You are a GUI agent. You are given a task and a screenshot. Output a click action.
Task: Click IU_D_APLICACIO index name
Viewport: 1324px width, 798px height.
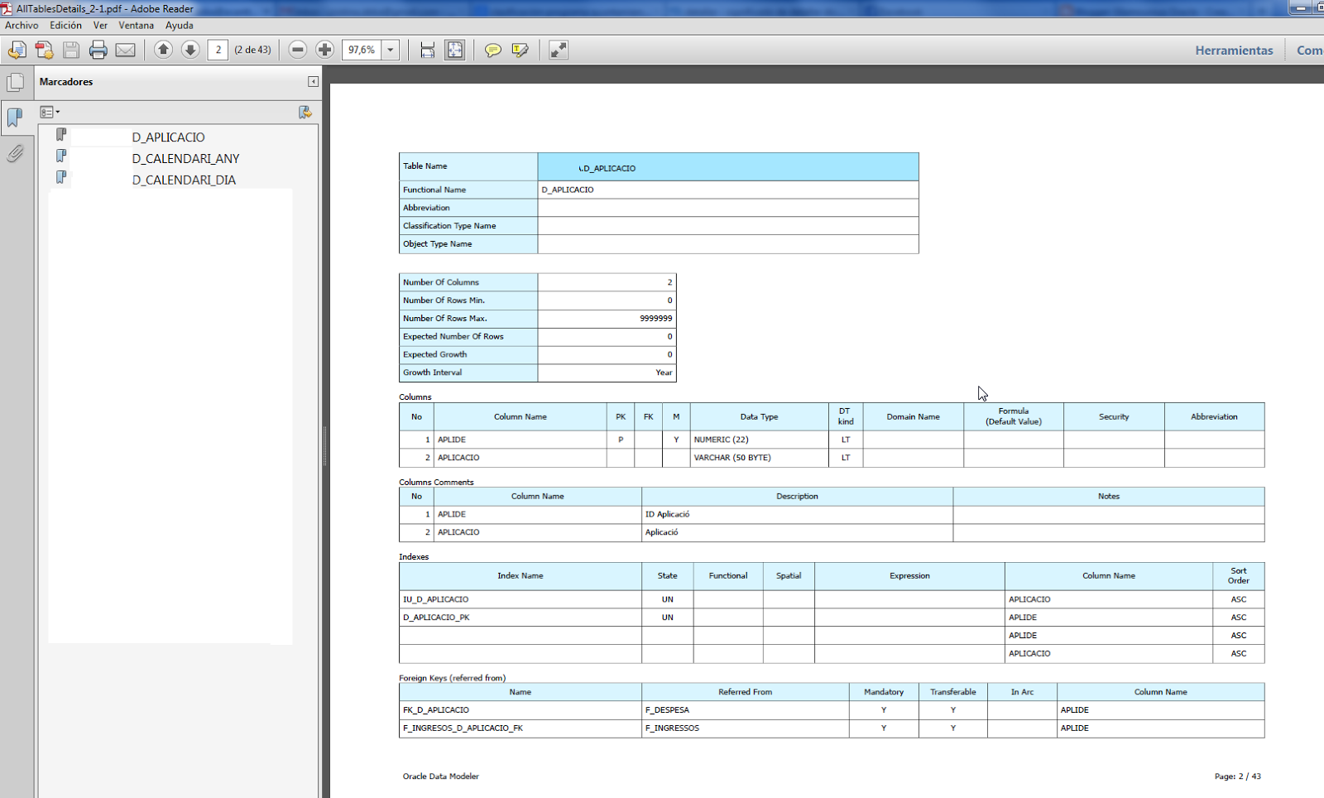coord(435,599)
